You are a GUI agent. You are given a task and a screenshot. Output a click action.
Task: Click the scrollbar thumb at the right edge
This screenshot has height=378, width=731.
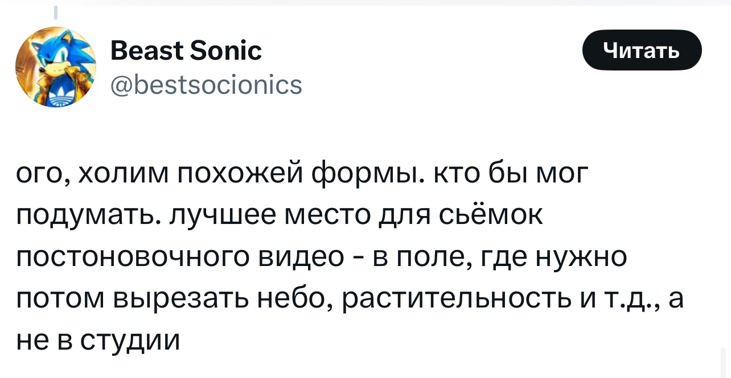pos(723,362)
